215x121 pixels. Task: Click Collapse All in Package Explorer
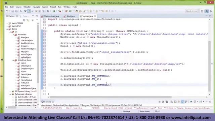24,20
